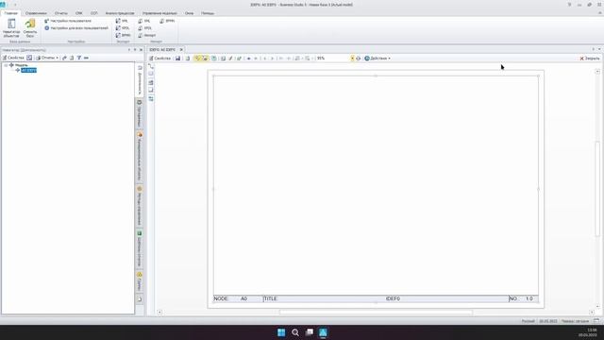Select the A0 IDEF0 tree item
The image size is (604, 340).
28,70
